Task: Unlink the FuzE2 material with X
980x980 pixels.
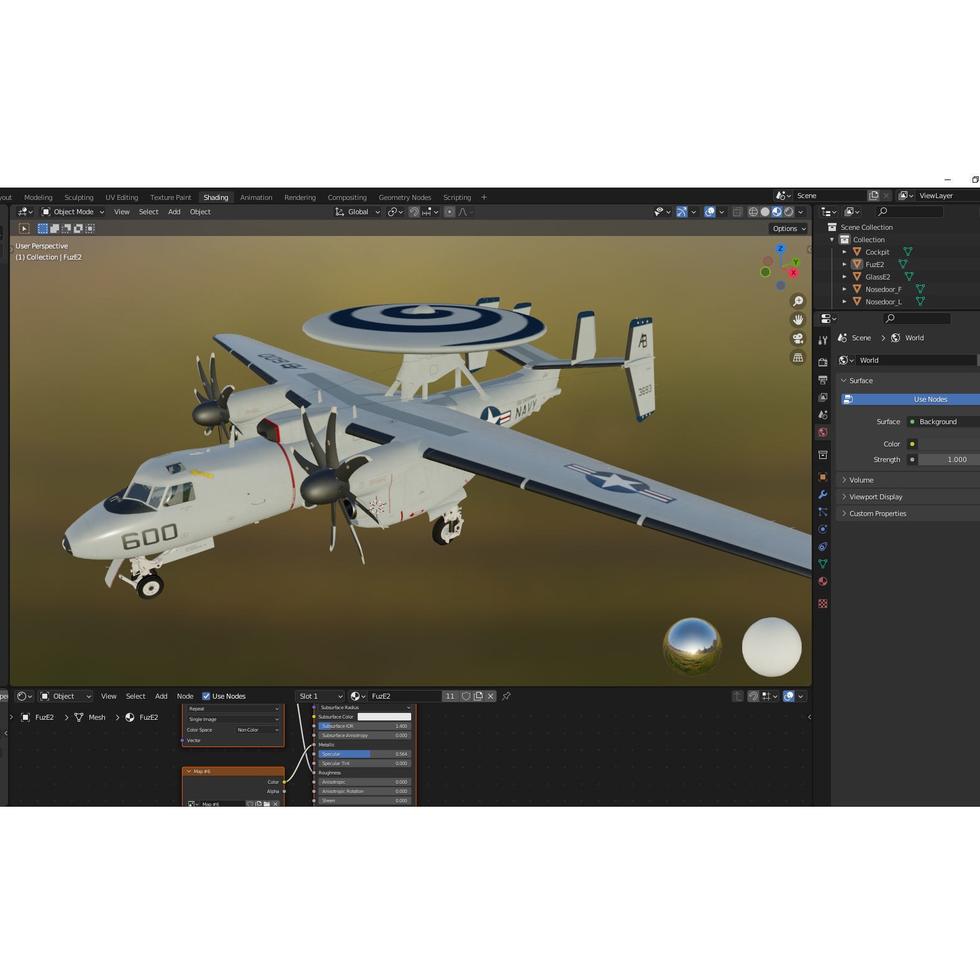Action: pos(491,696)
